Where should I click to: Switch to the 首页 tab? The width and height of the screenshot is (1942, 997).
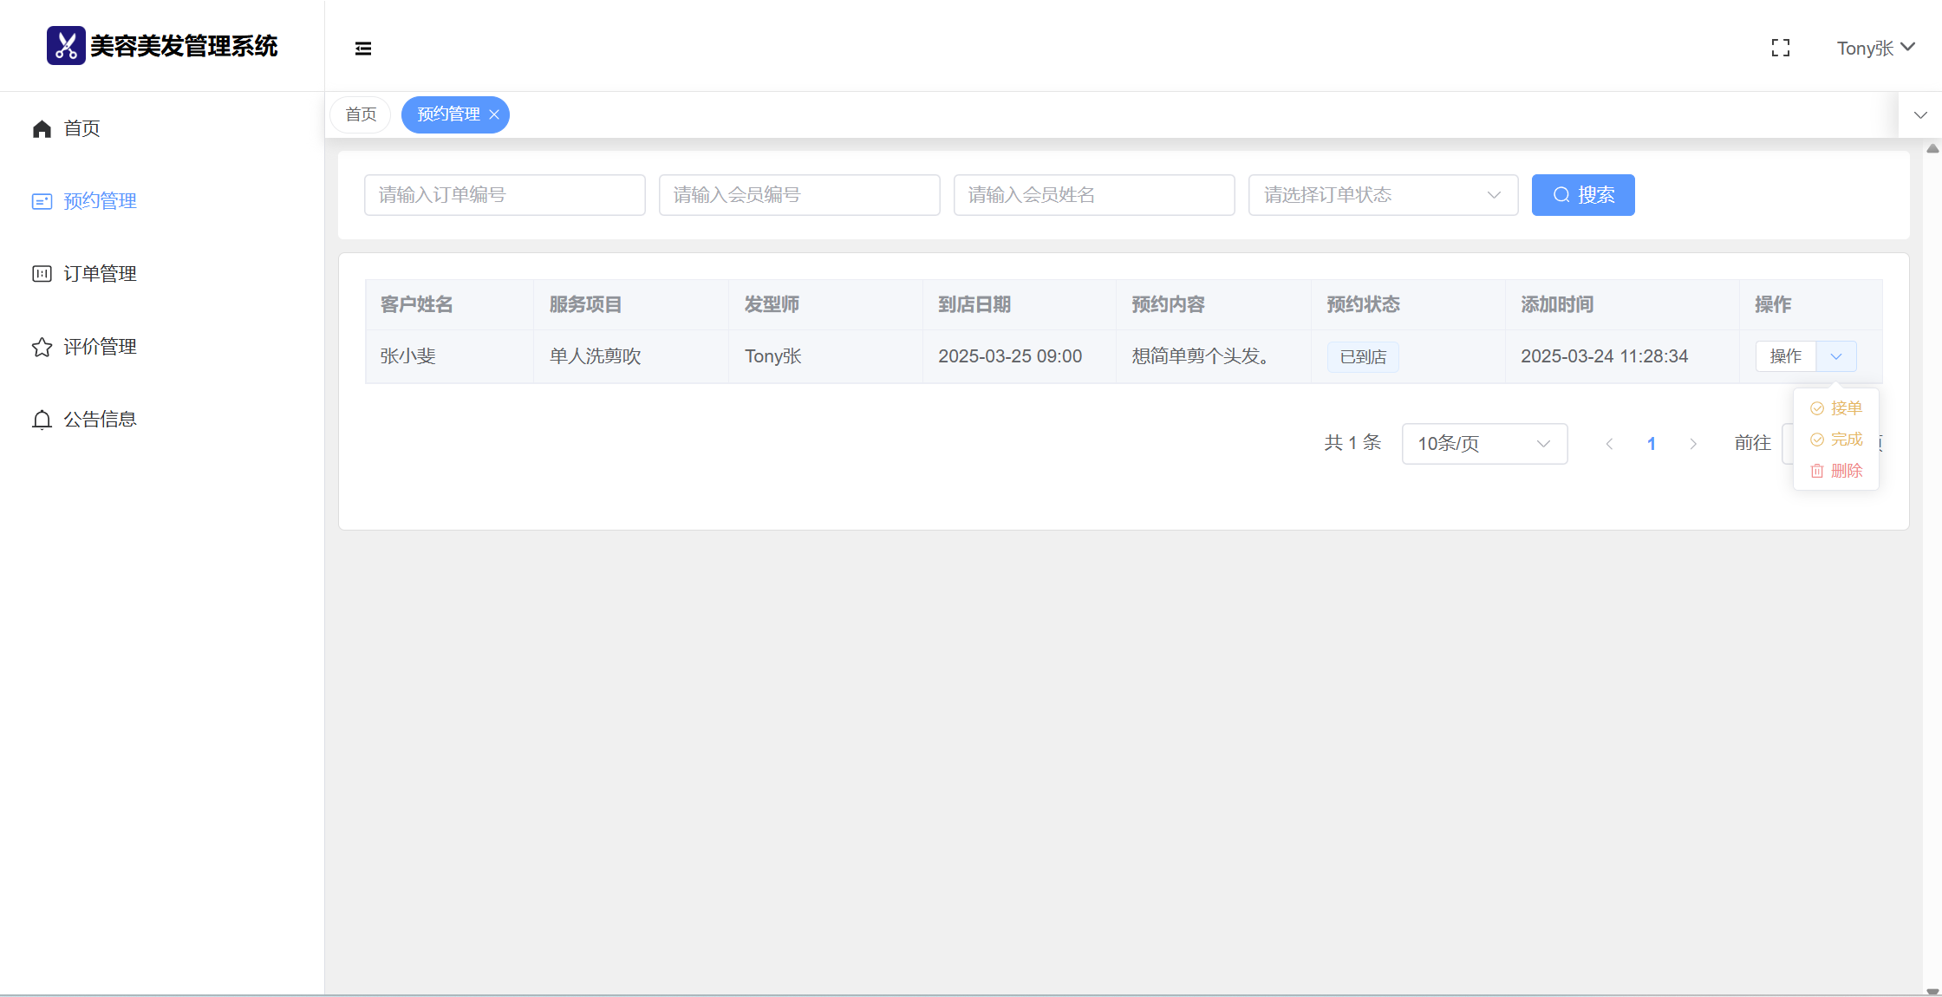361,114
